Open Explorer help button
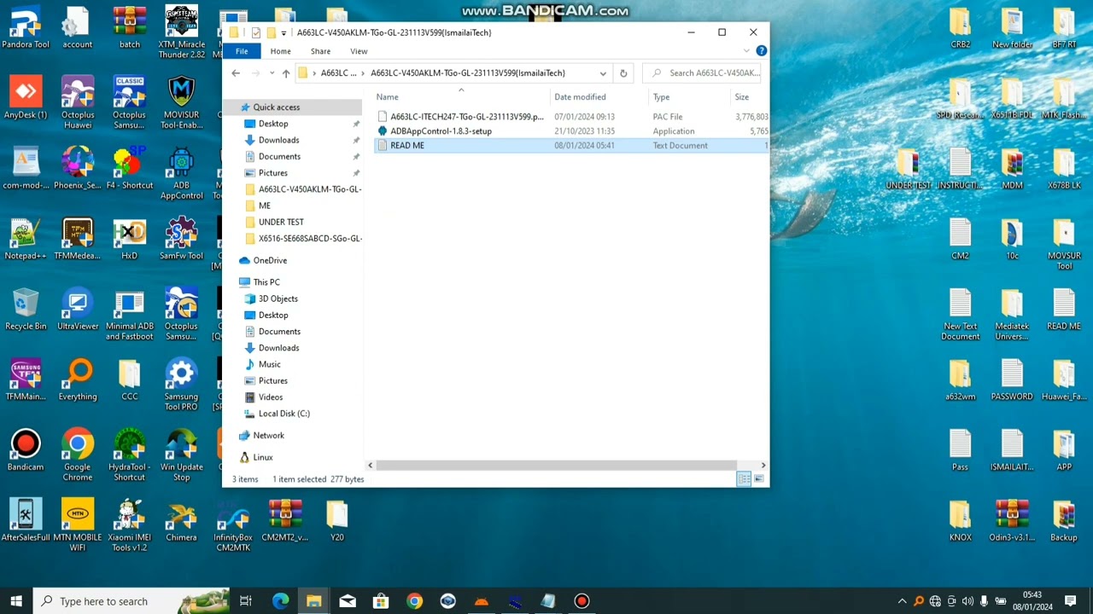The image size is (1093, 614). coord(761,51)
